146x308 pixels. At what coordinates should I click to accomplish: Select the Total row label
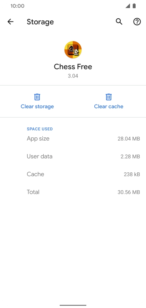33,192
